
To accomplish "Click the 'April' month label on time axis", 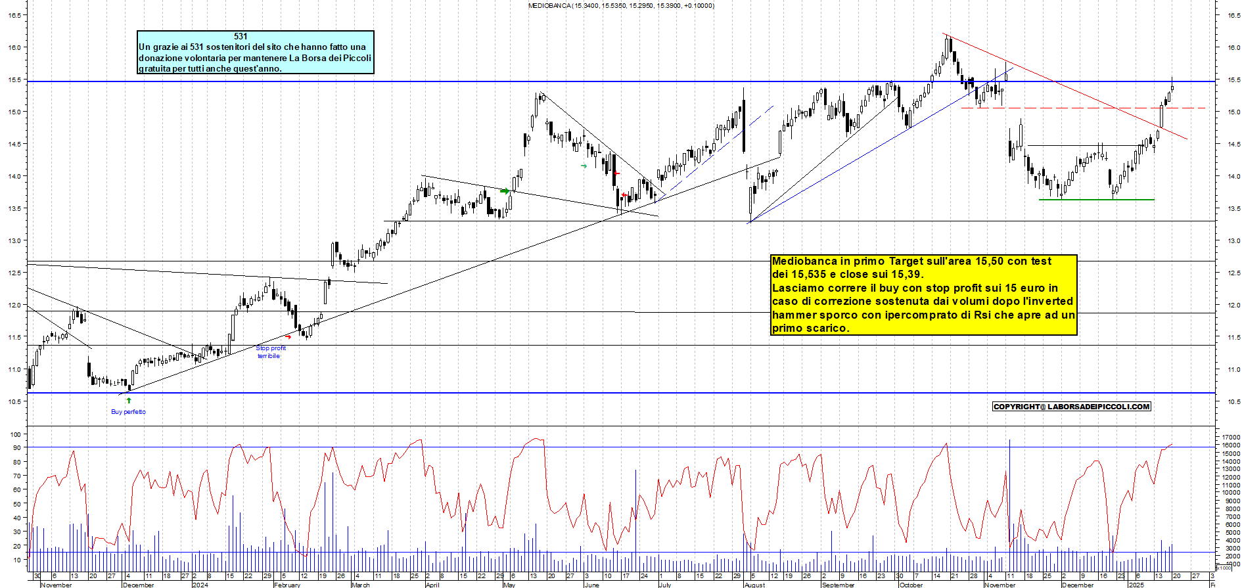I will tap(432, 585).
